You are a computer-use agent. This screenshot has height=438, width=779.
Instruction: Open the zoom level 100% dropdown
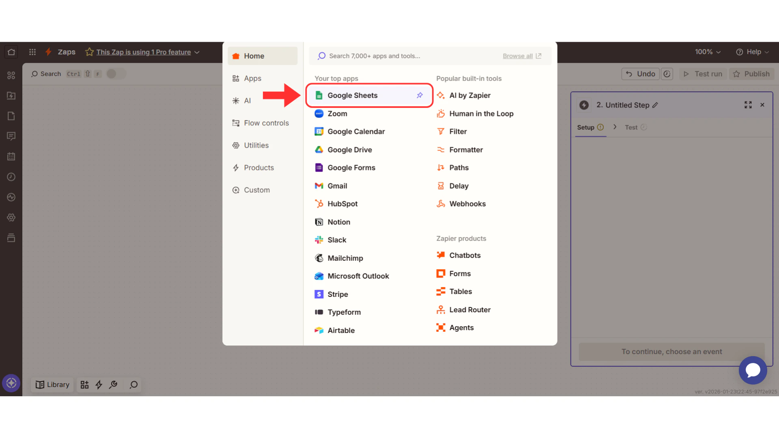pyautogui.click(x=707, y=52)
